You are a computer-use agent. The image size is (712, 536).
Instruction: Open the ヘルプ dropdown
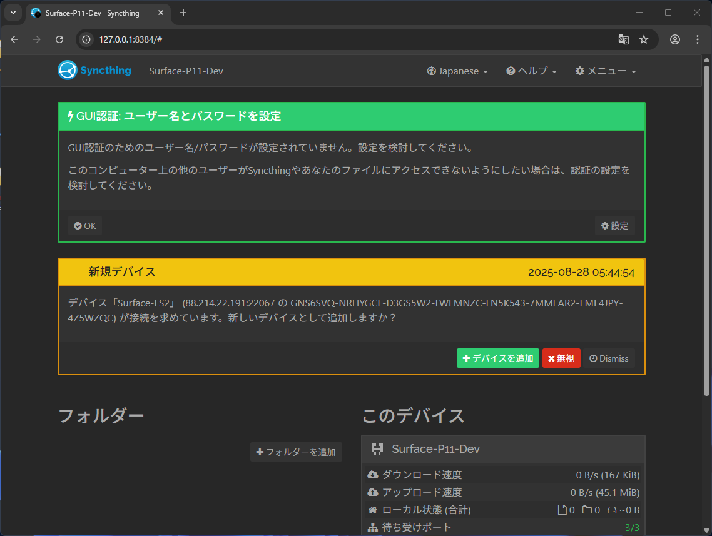coord(531,71)
